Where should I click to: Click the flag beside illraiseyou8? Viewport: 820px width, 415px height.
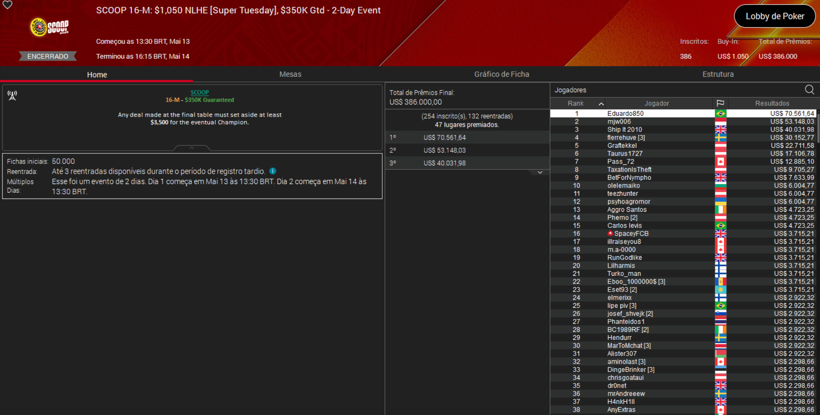pyautogui.click(x=720, y=242)
